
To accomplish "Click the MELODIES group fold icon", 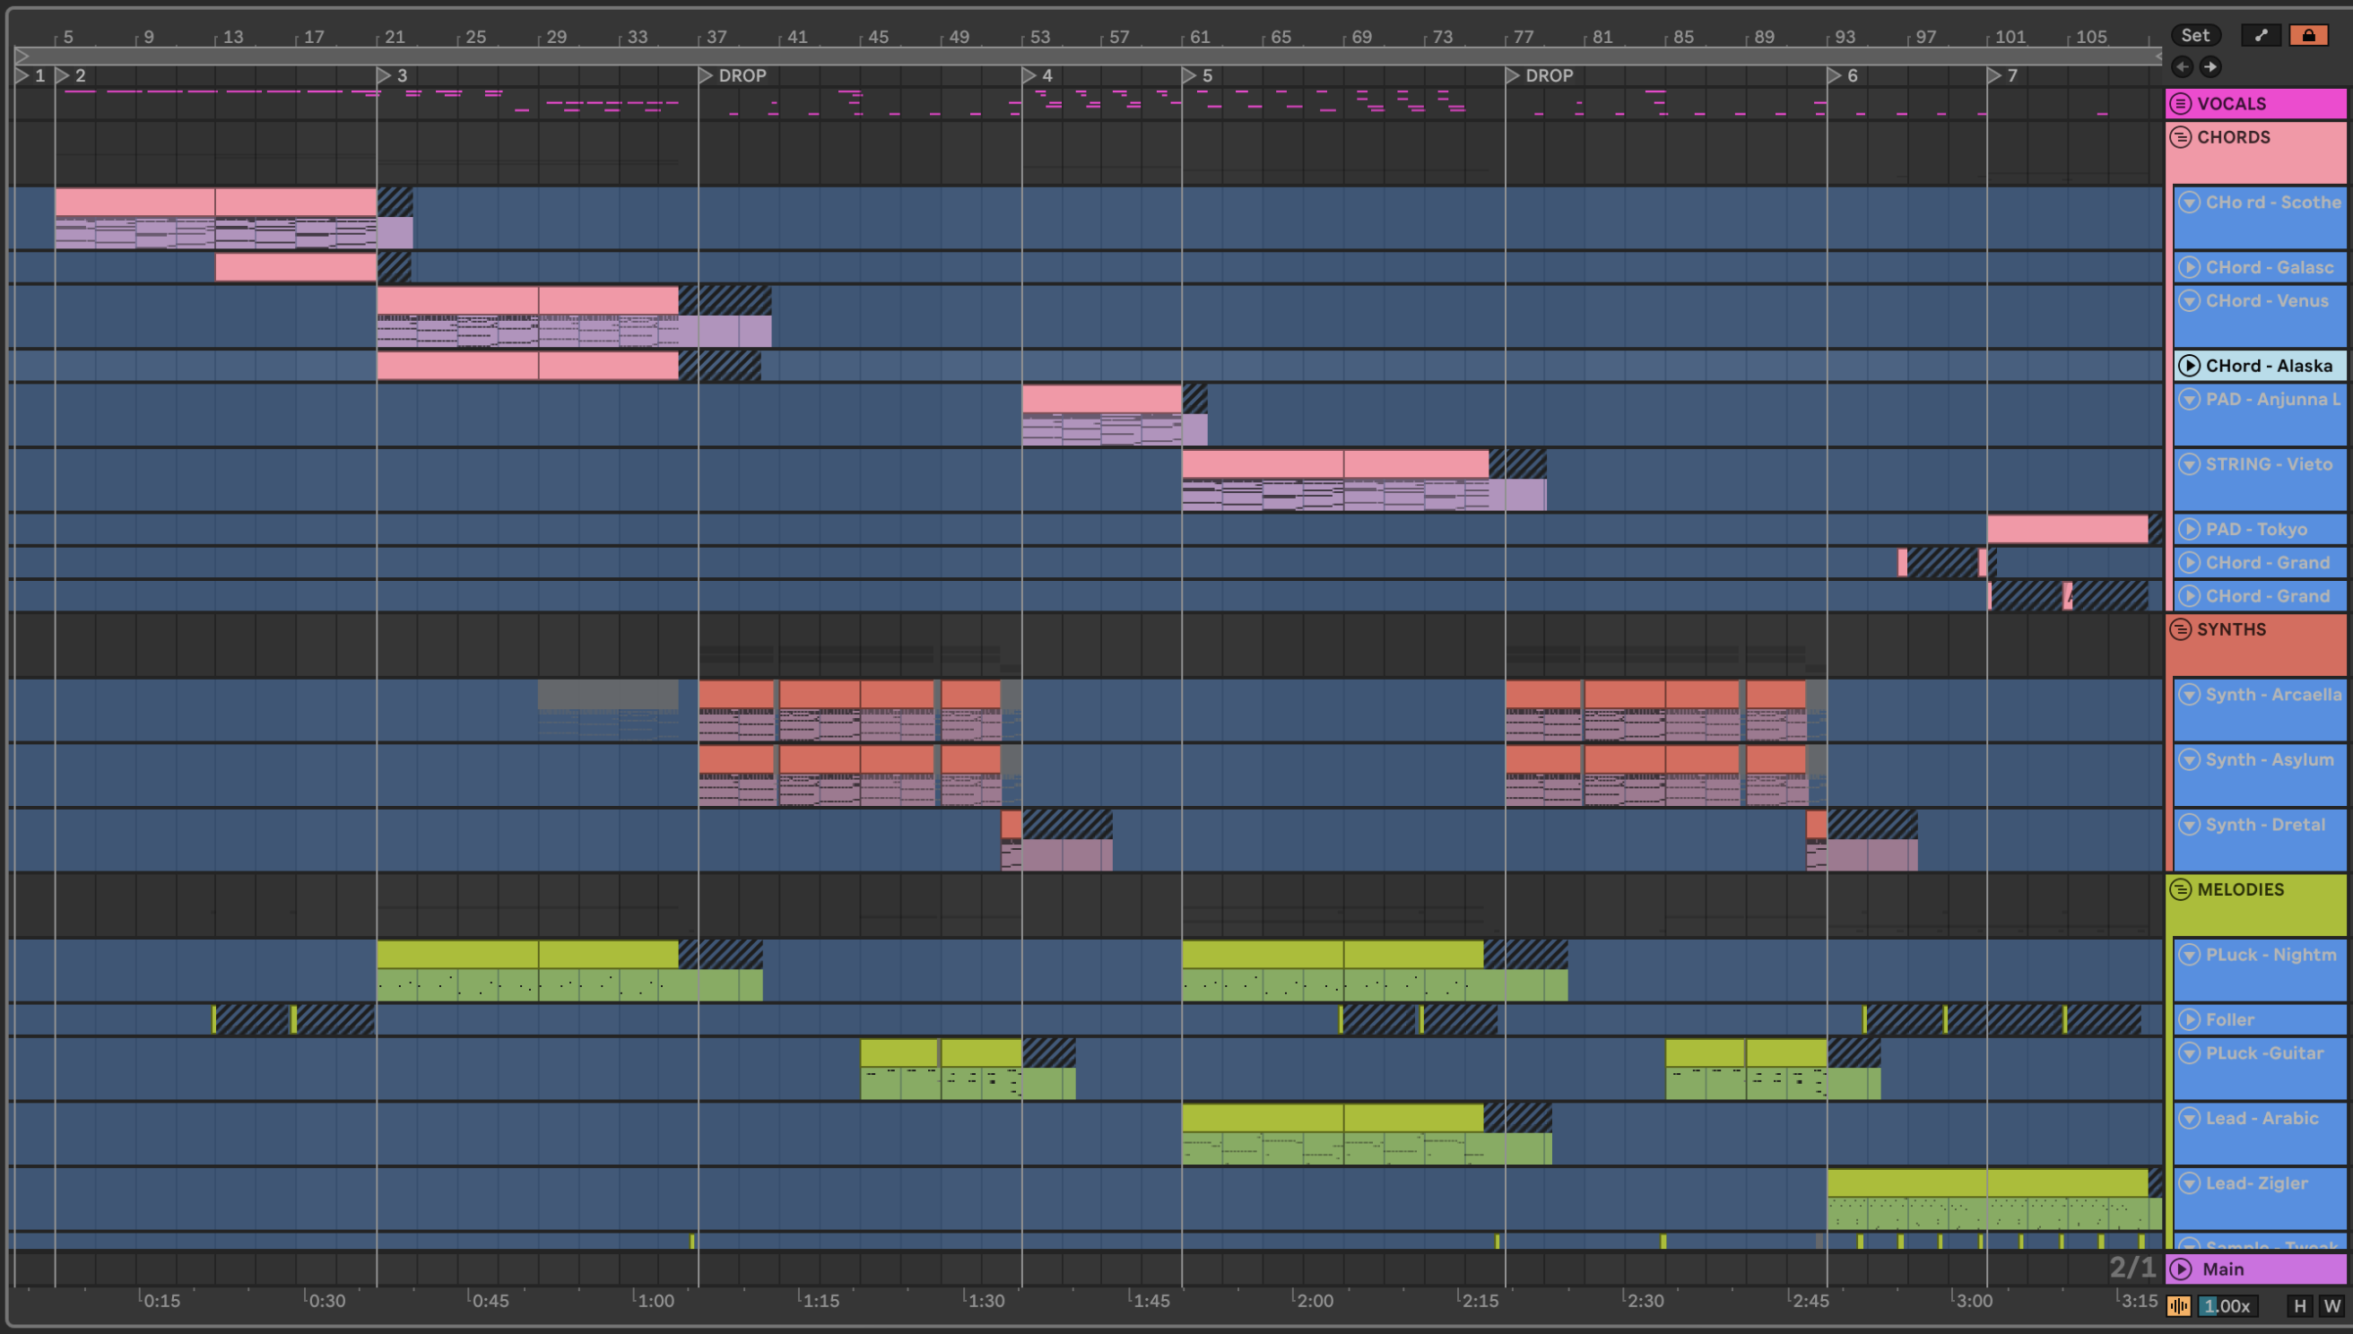I will click(2181, 889).
